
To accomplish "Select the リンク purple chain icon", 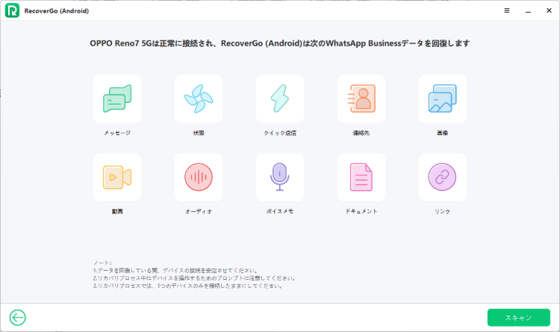I will tap(443, 177).
